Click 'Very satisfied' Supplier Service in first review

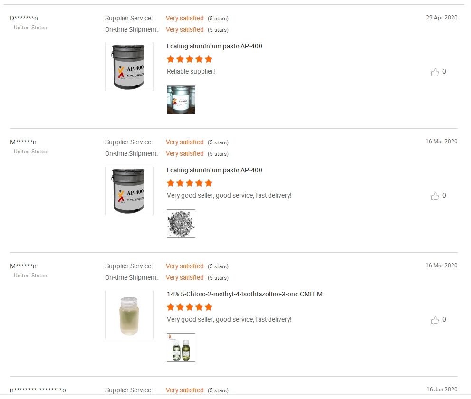click(184, 19)
